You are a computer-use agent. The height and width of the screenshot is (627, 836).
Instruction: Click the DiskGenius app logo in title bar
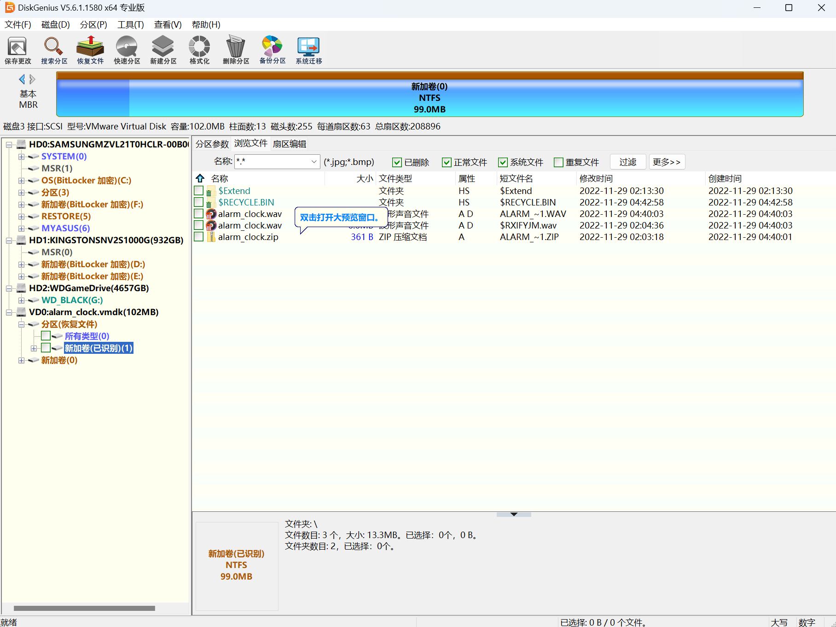(x=10, y=7)
